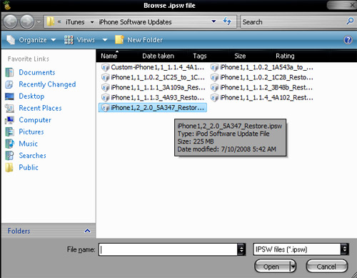
Task: Click the Desktop sidebar icon
Action: pyautogui.click(x=9, y=96)
